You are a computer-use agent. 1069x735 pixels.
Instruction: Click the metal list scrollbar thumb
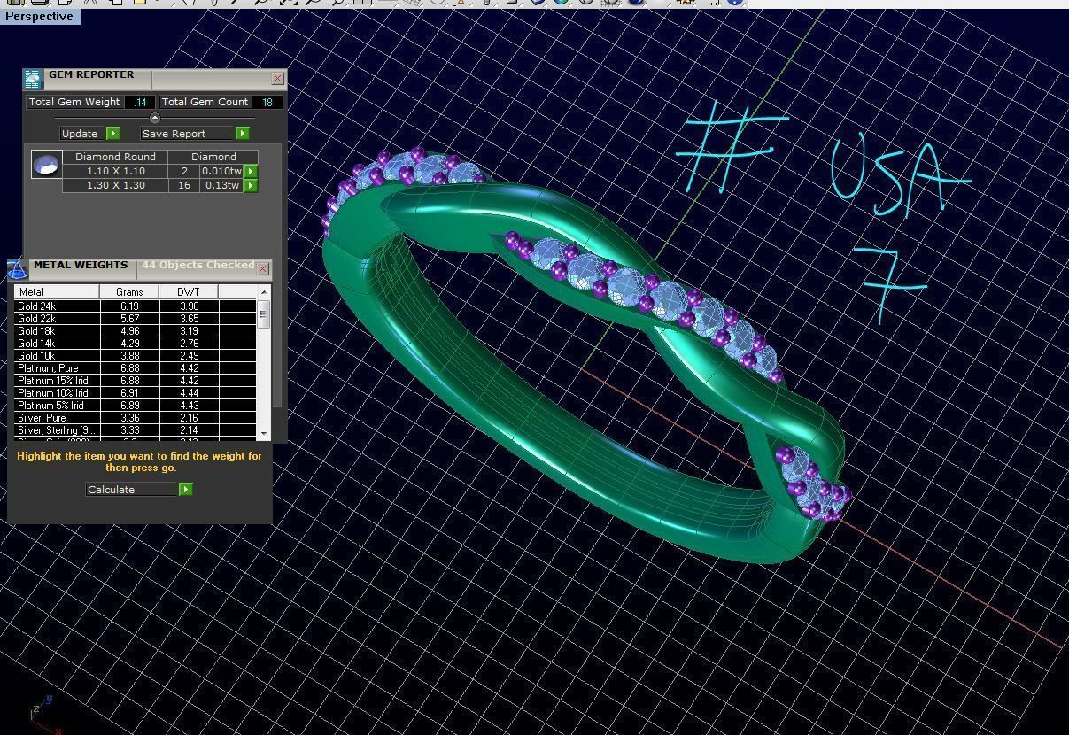[263, 313]
